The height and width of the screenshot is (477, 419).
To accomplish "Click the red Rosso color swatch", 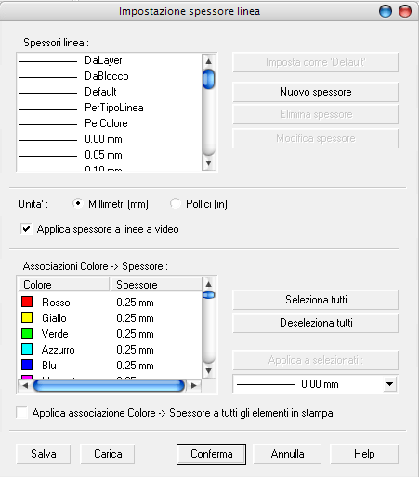I will click(27, 302).
